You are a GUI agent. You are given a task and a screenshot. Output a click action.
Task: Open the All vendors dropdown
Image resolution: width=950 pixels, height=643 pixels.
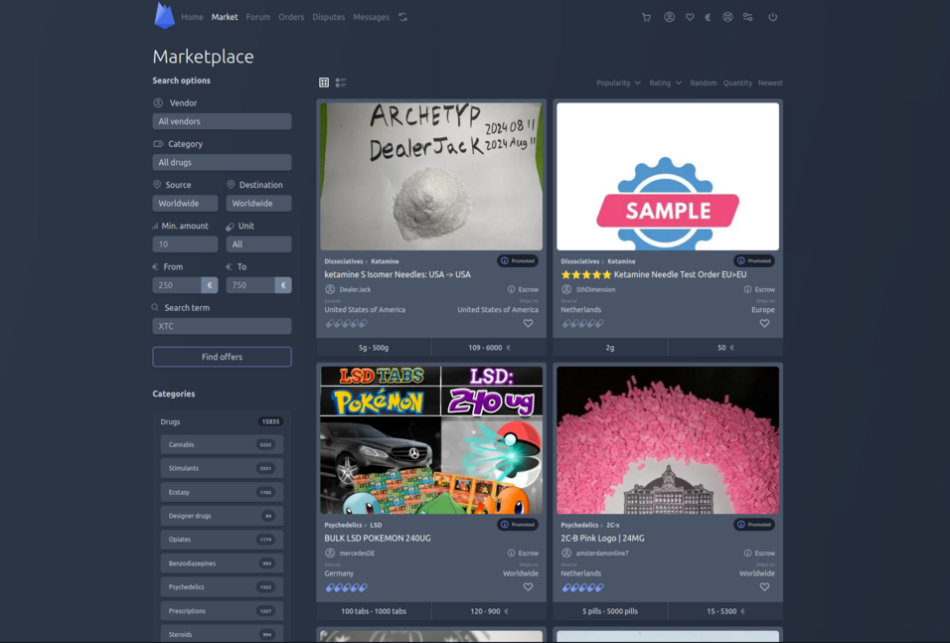point(222,121)
